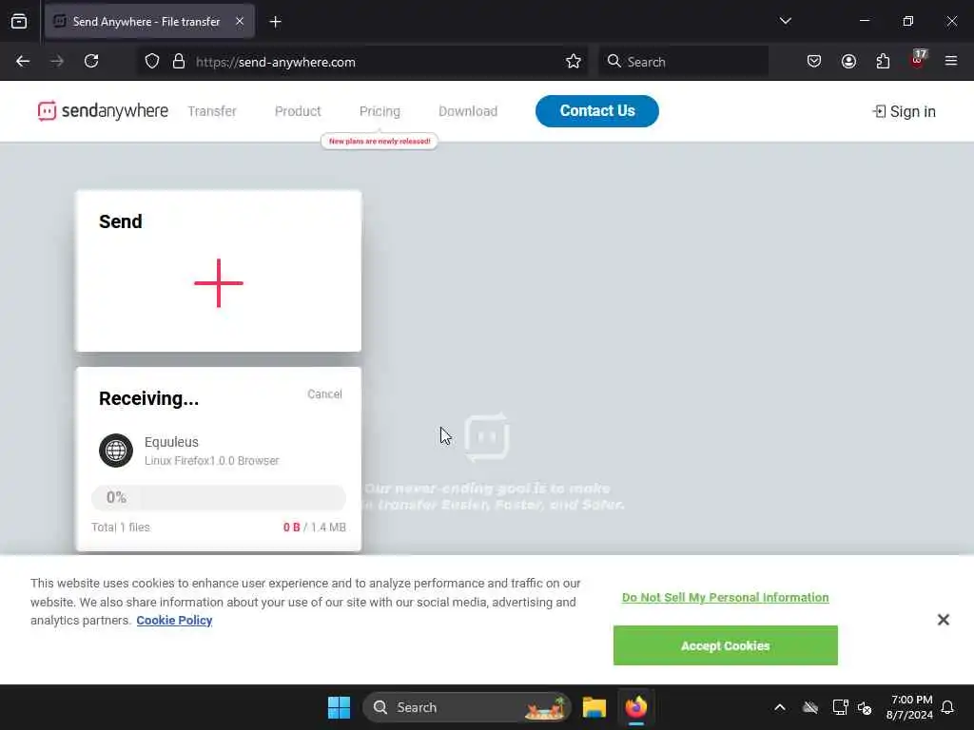The image size is (974, 730).
Task: Click the 0% receiving progress bar
Action: tap(218, 497)
